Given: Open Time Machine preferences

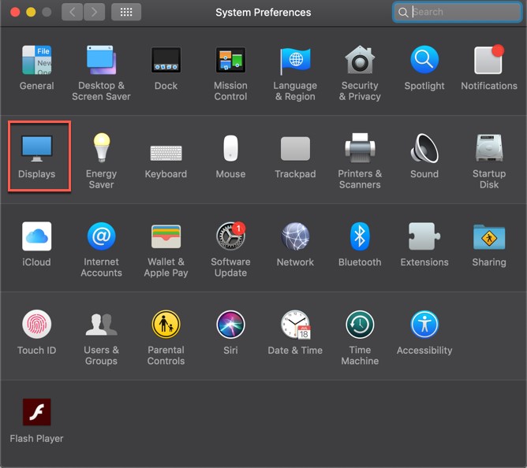Looking at the screenshot, I should click(360, 338).
